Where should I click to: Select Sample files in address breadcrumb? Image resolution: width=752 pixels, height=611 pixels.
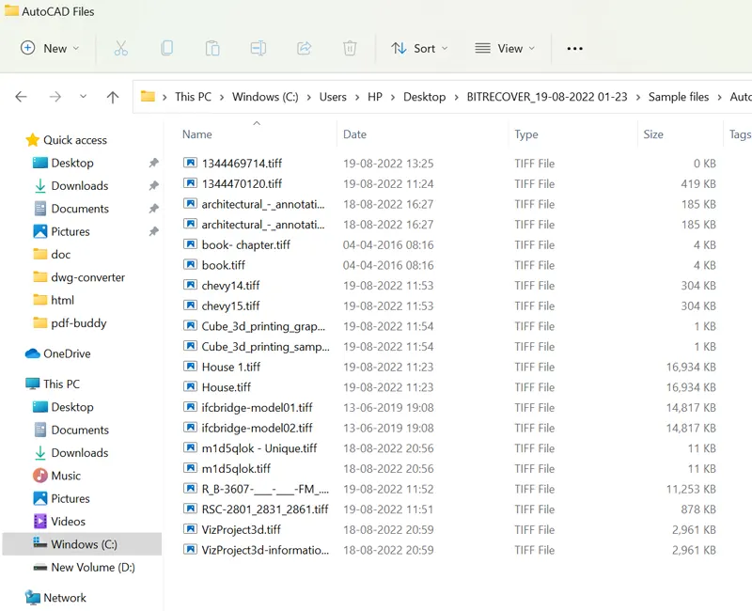point(678,97)
